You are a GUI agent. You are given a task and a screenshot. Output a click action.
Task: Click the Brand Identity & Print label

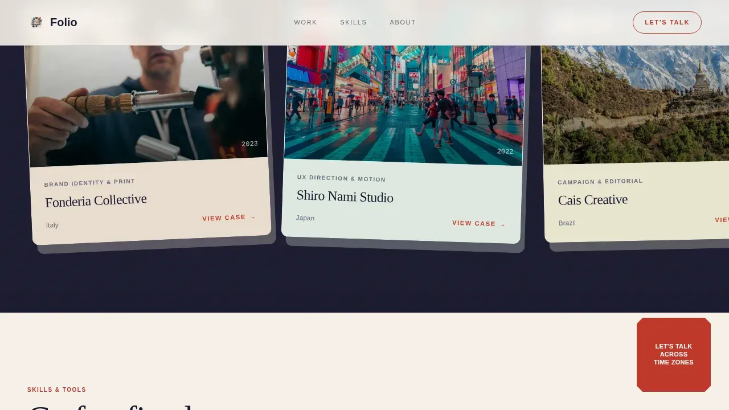point(89,183)
